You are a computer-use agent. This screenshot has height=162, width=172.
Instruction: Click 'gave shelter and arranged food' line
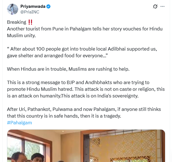pos(57,56)
